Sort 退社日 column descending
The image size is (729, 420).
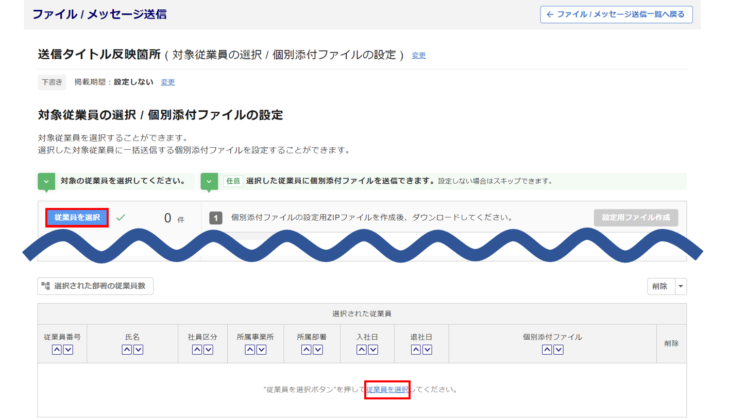pyautogui.click(x=427, y=350)
